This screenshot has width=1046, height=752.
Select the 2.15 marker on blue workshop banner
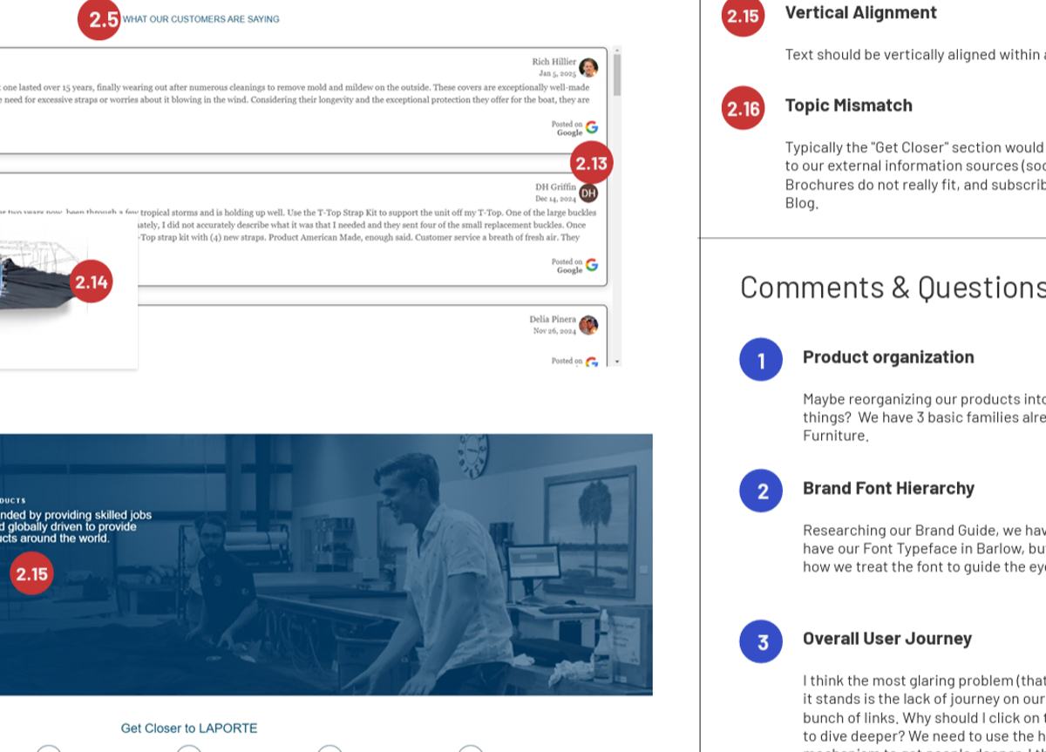tap(31, 573)
